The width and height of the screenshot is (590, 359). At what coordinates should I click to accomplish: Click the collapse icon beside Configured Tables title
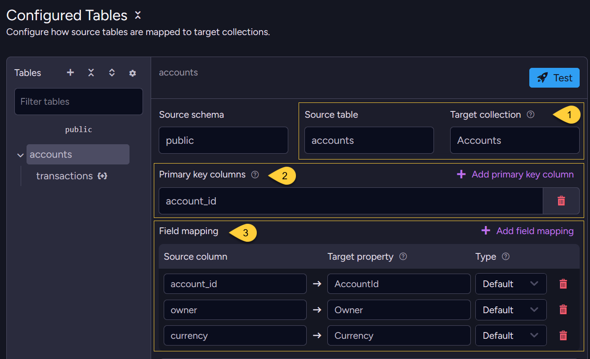[x=138, y=15]
